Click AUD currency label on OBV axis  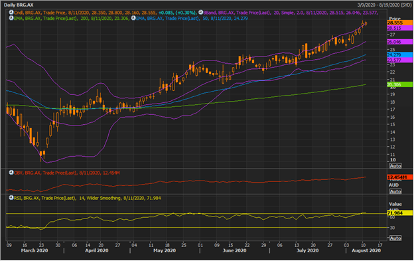coord(393,185)
